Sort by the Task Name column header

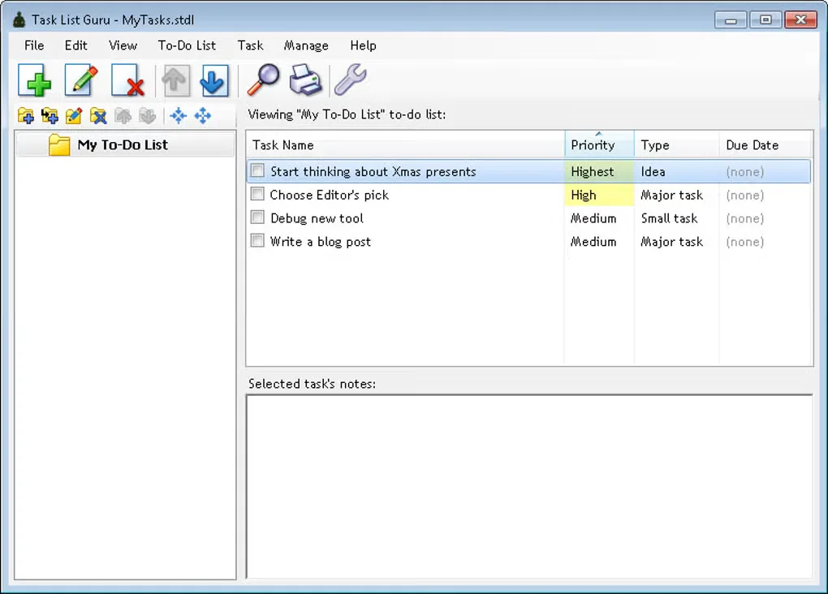click(405, 144)
